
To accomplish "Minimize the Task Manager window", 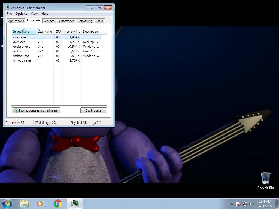I will tap(90, 8).
